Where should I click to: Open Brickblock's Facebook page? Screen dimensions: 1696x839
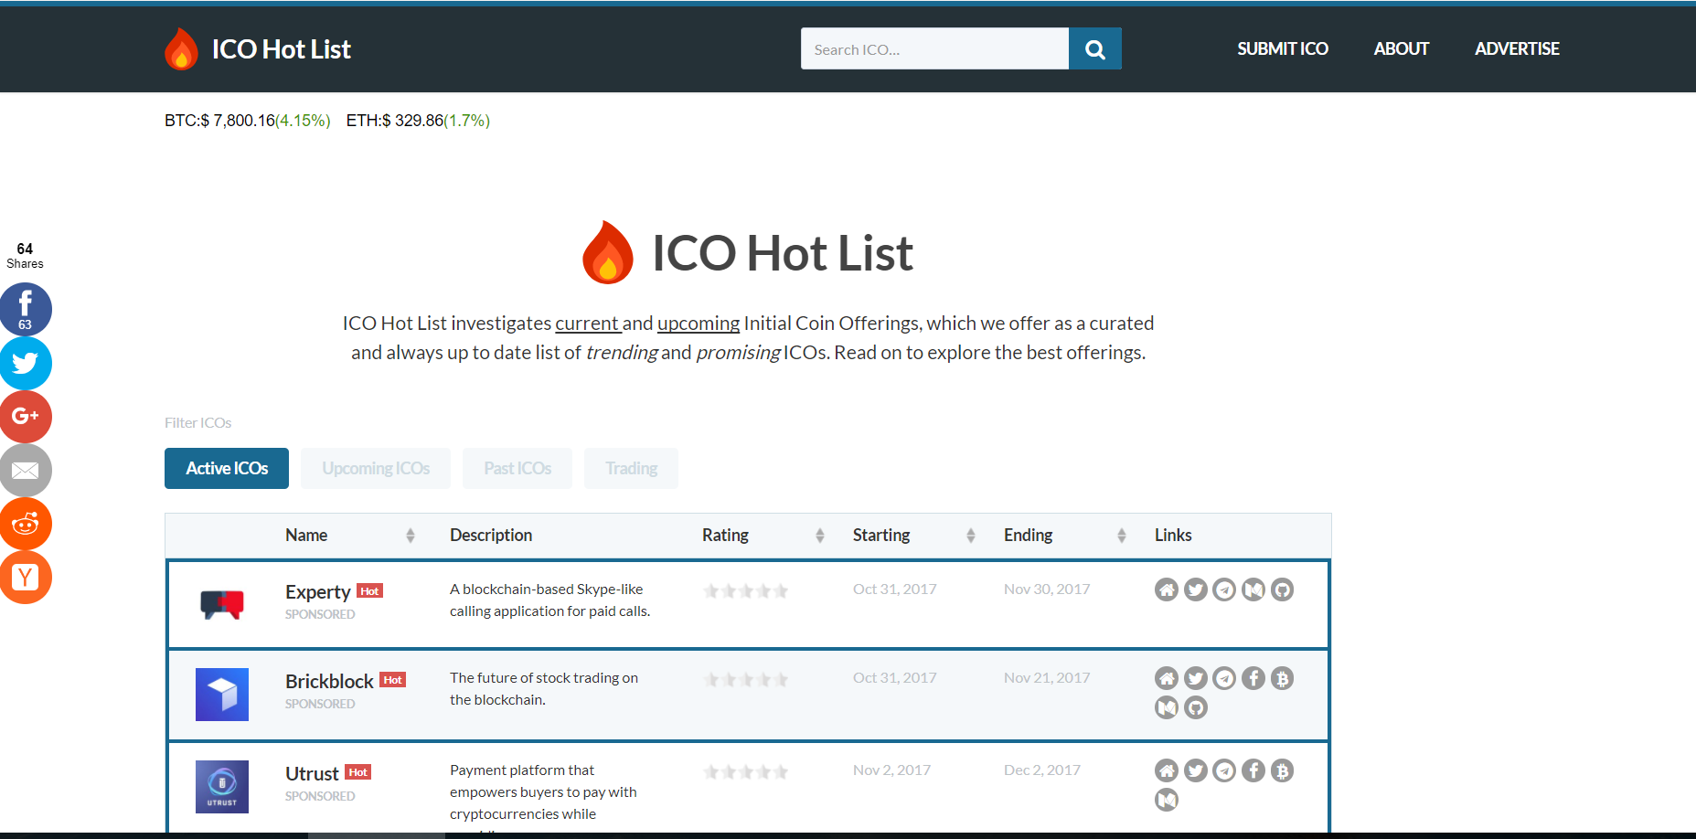(x=1253, y=678)
